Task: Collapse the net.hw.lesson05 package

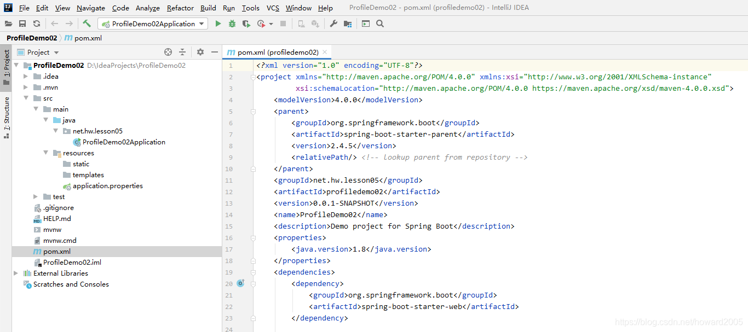Action: 55,131
